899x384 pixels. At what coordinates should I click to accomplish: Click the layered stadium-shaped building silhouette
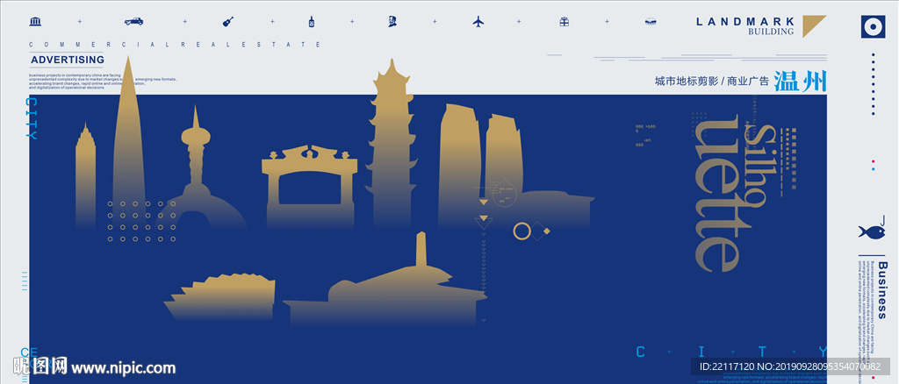(220, 296)
